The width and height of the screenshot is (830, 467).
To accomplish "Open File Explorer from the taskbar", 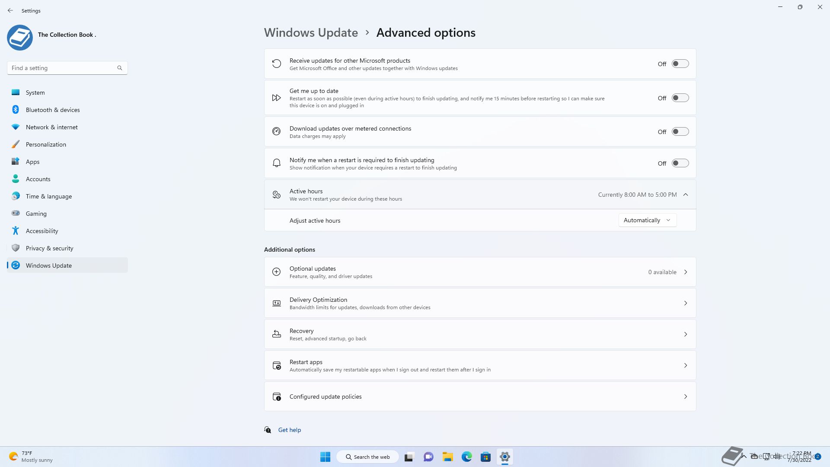I will pyautogui.click(x=447, y=457).
